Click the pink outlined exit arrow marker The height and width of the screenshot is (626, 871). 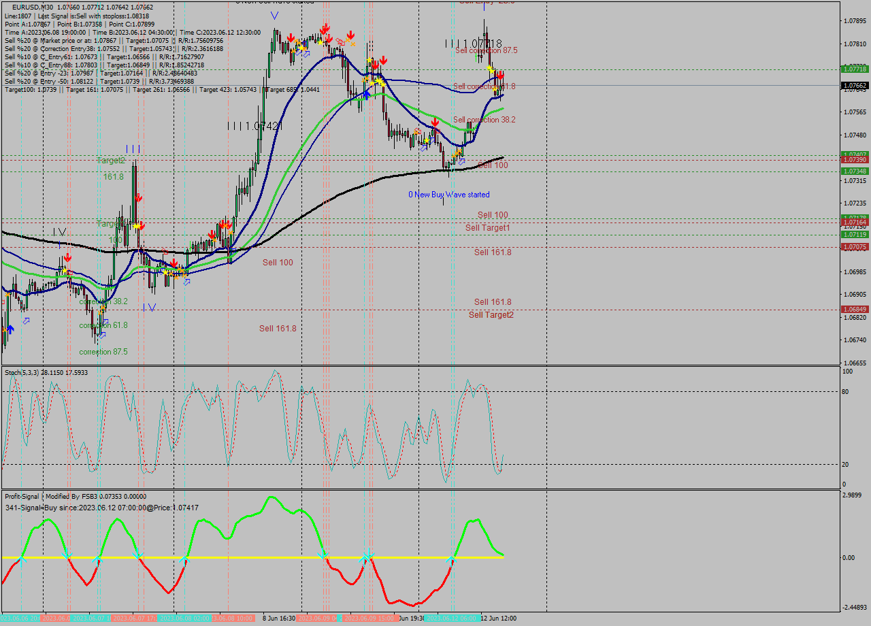point(339,42)
